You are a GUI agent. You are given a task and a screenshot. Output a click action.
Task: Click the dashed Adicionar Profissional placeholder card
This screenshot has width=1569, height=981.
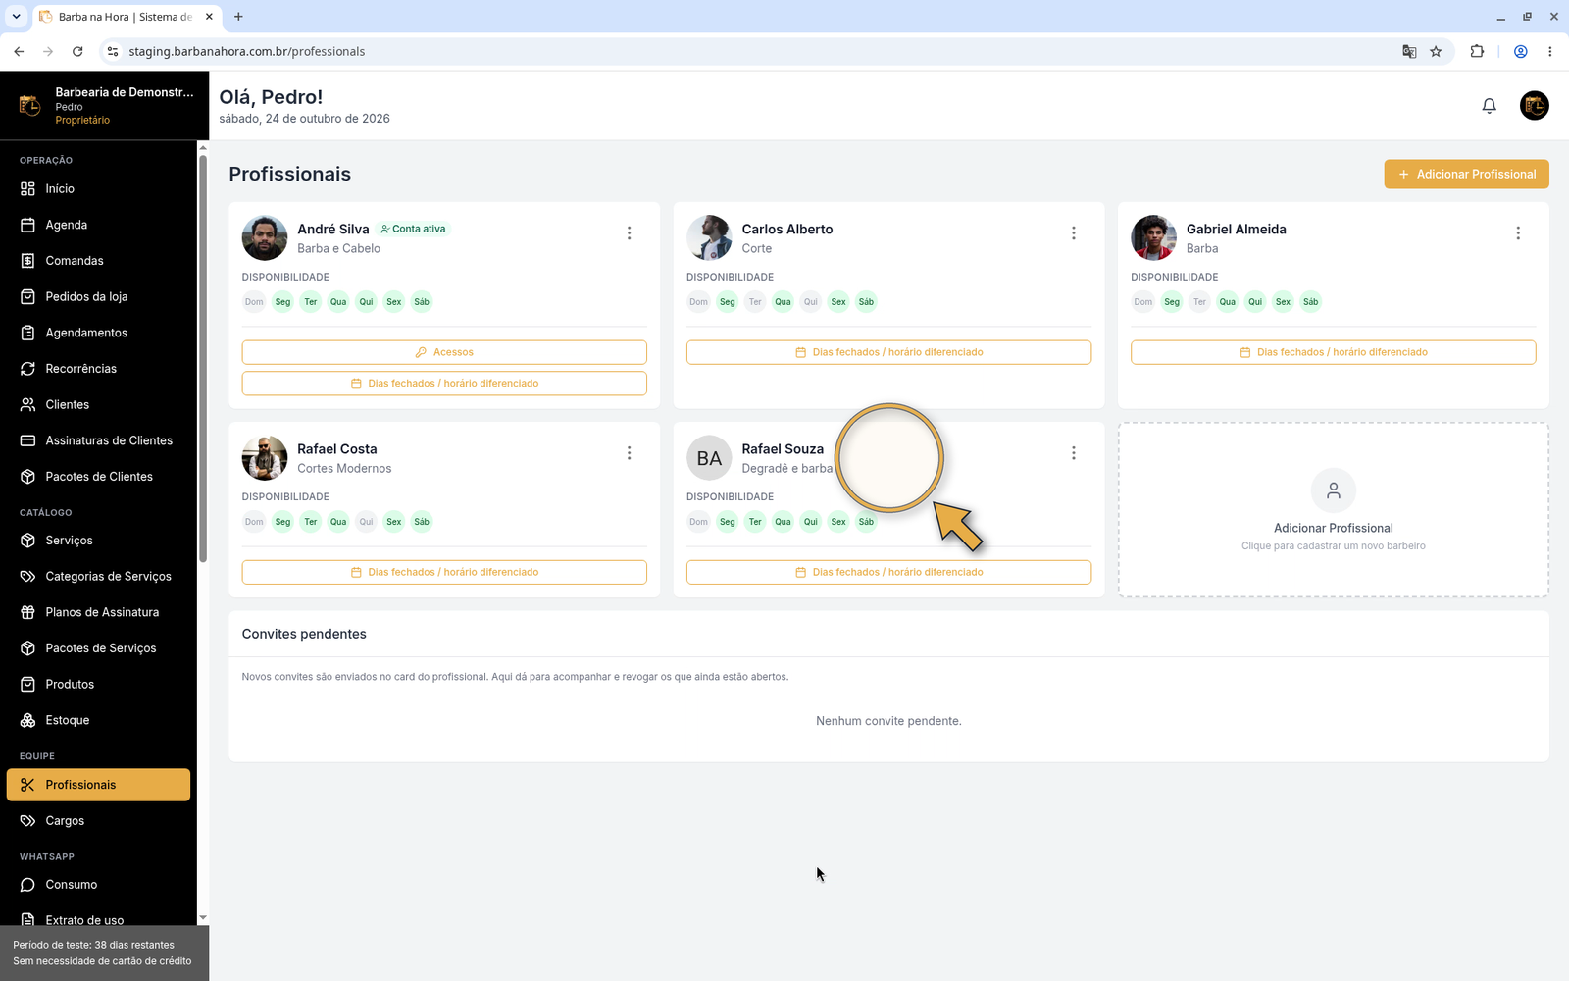[1333, 509]
